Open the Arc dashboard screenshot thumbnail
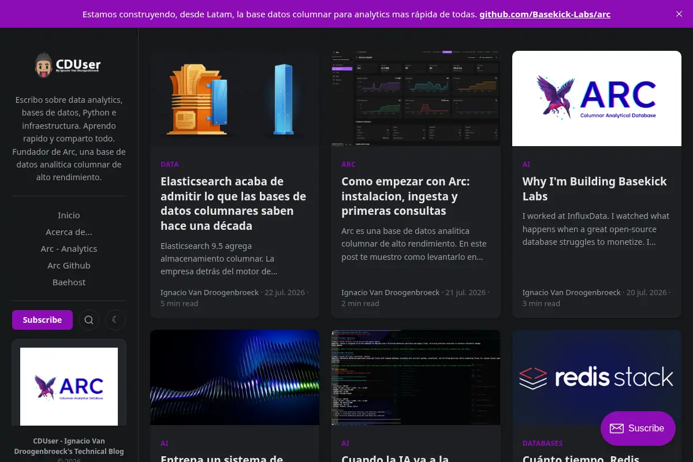The height and width of the screenshot is (462, 693). coord(416,98)
